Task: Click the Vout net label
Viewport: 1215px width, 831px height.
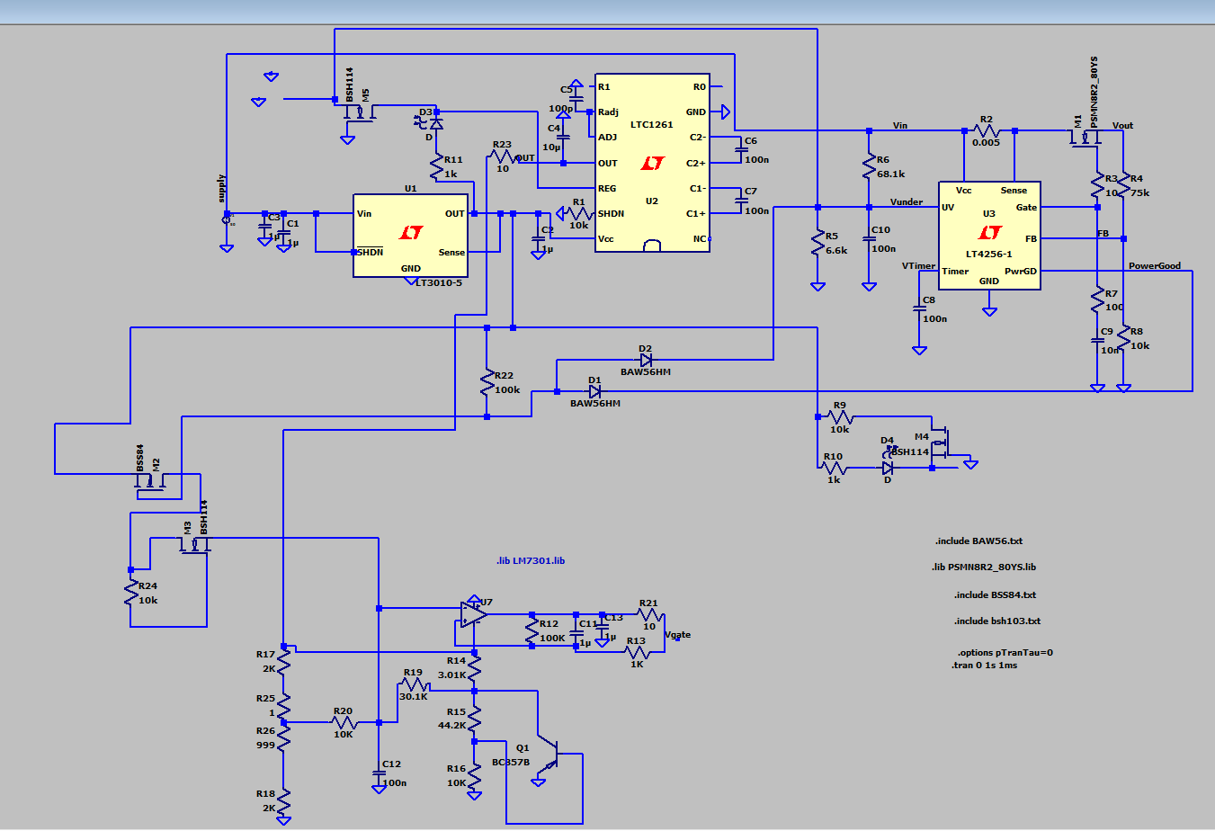Action: pos(1122,126)
